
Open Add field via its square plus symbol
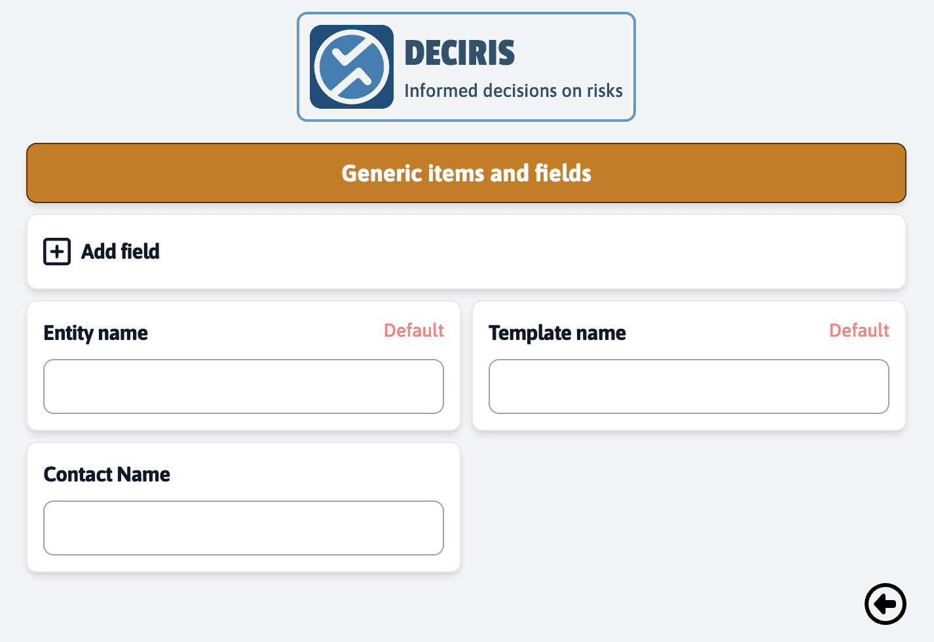tap(56, 251)
